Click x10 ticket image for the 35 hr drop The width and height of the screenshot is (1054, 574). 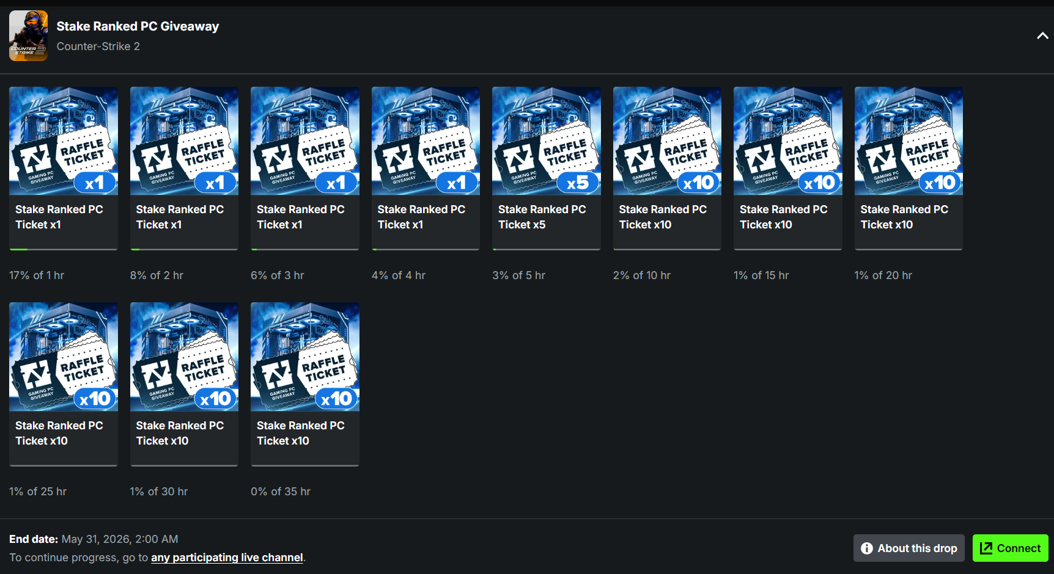305,357
